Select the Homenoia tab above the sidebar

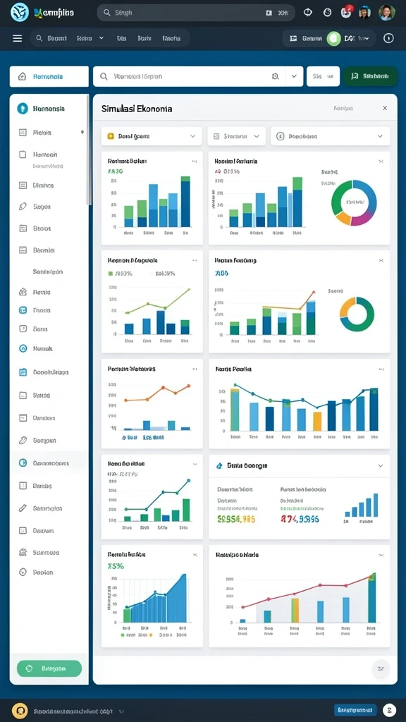pyautogui.click(x=49, y=76)
